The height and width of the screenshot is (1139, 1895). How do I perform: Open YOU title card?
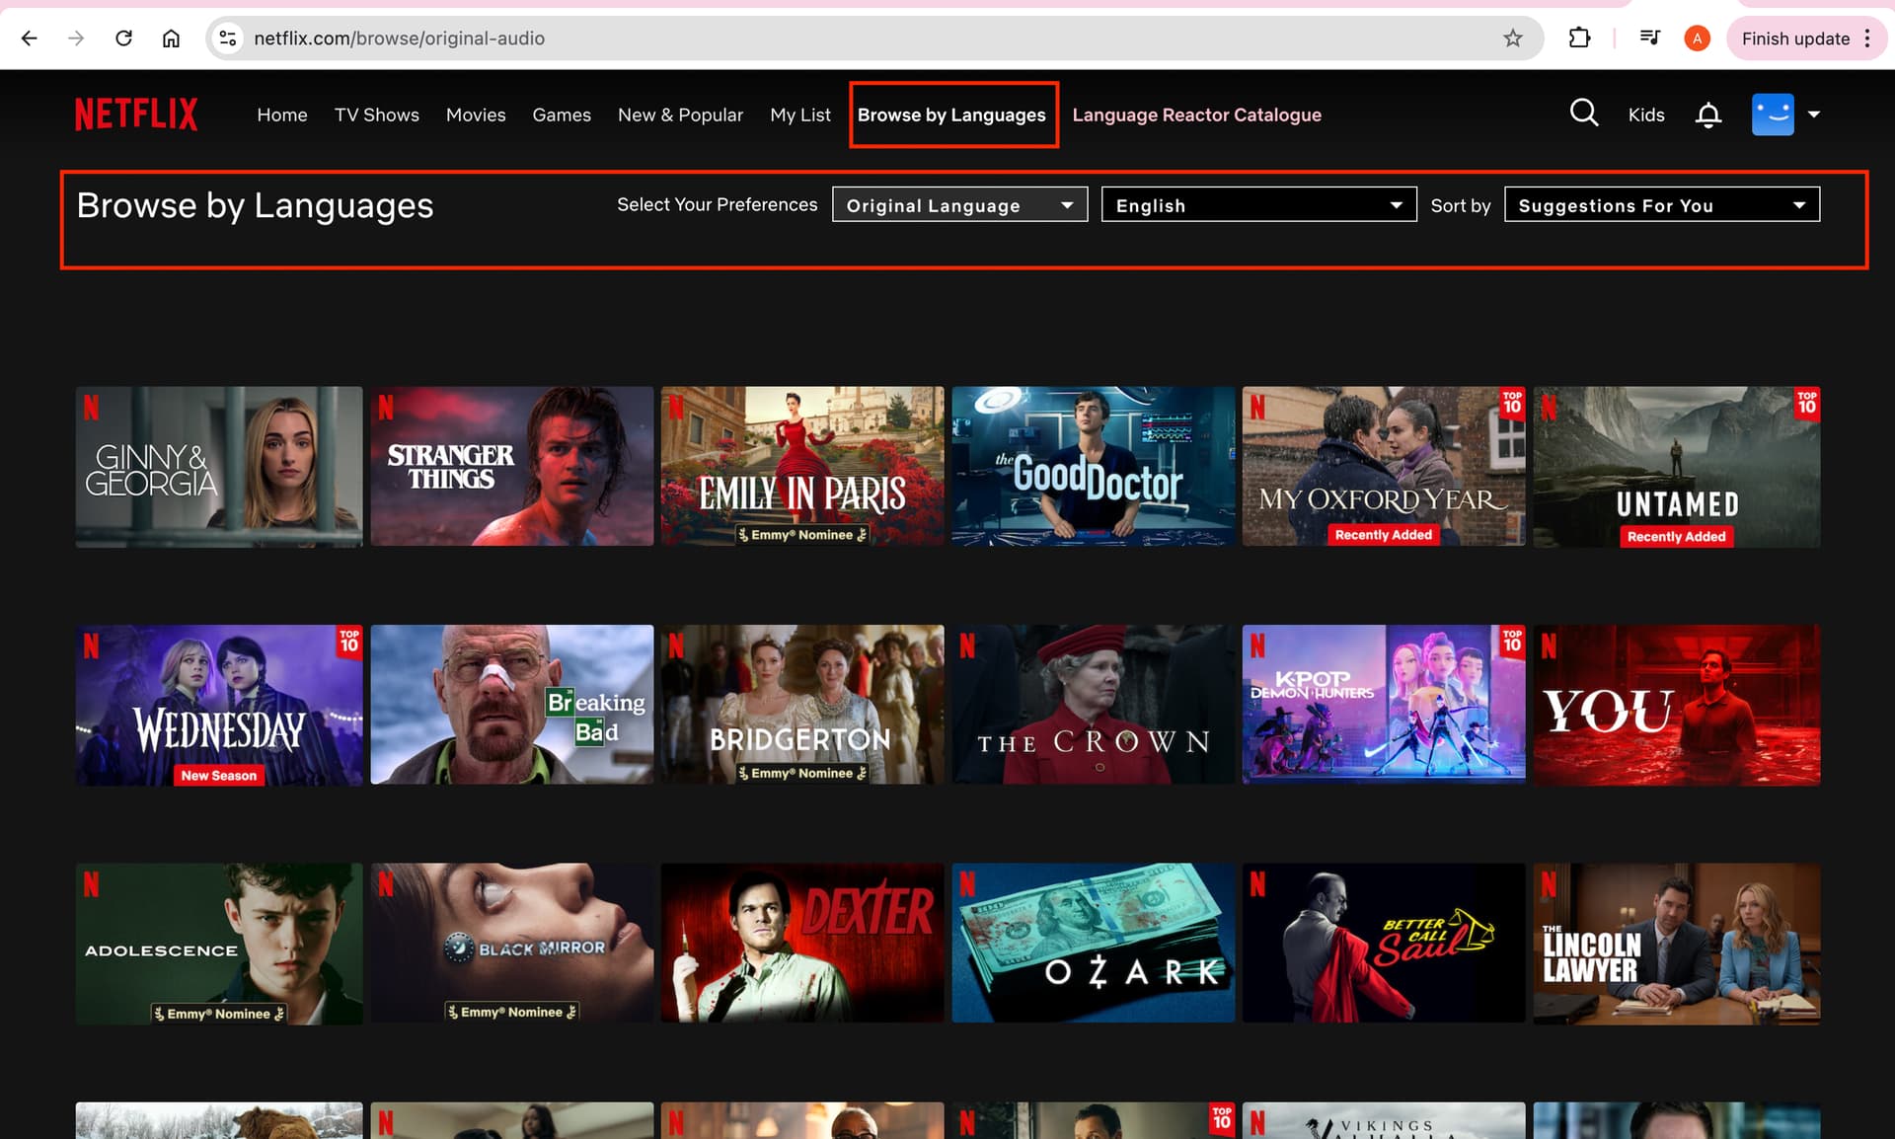pyautogui.click(x=1676, y=705)
